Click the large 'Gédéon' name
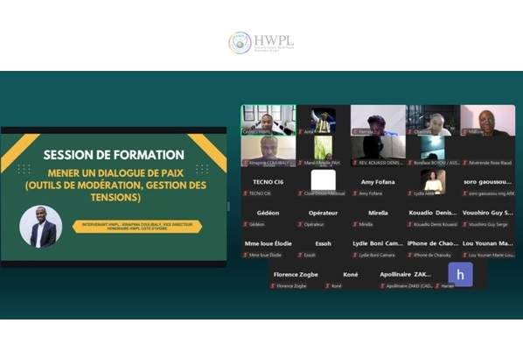Screen dimensions: 523x351 click(268, 213)
